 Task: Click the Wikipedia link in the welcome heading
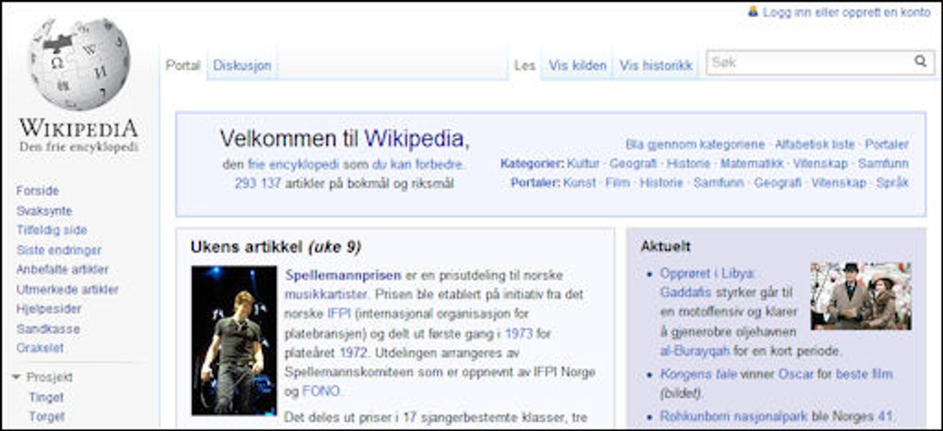pos(414,139)
